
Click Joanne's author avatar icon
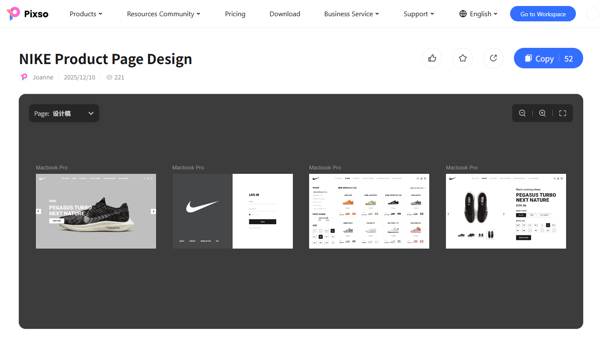[24, 77]
